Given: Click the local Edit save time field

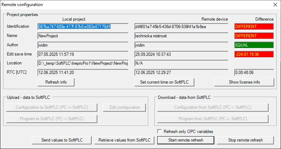Looking at the screenshot, I should point(83,54).
